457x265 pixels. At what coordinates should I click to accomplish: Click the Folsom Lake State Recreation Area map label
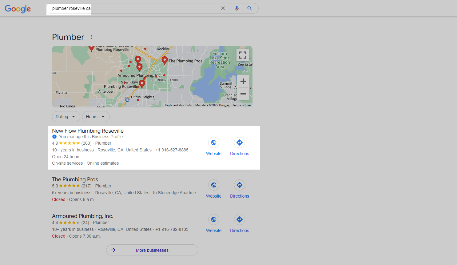coord(220,60)
